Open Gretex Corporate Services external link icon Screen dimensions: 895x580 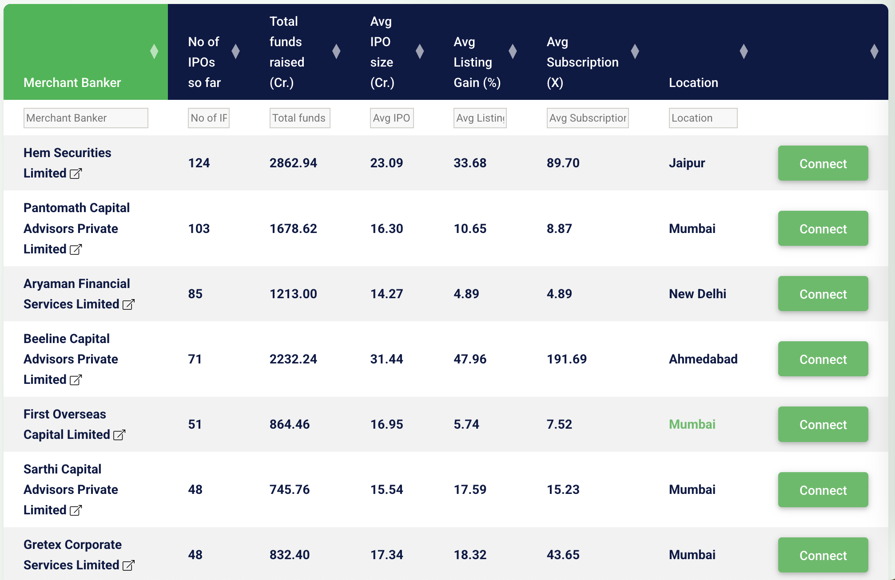click(x=128, y=565)
